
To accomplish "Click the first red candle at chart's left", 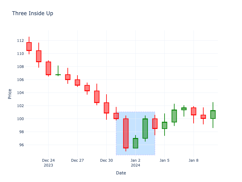I will pyautogui.click(x=29, y=46).
